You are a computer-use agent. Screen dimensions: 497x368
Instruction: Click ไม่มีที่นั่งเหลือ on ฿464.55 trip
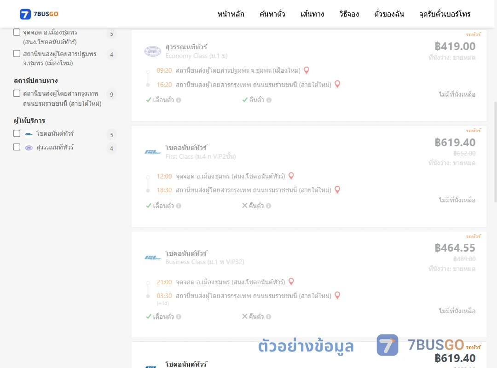click(x=457, y=311)
